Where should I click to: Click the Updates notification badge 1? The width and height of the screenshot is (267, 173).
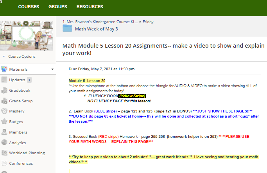[29, 80]
